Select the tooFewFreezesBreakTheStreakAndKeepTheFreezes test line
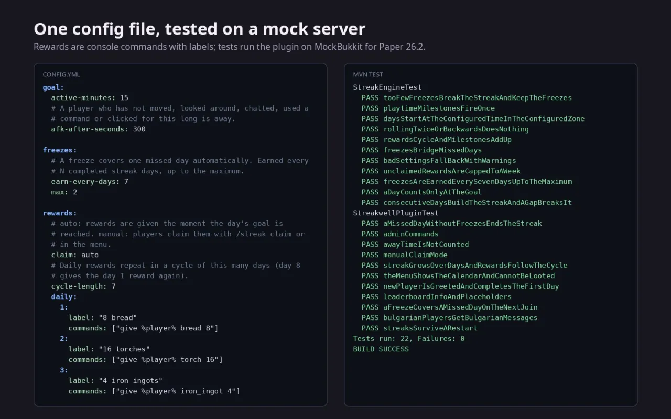 click(x=467, y=98)
